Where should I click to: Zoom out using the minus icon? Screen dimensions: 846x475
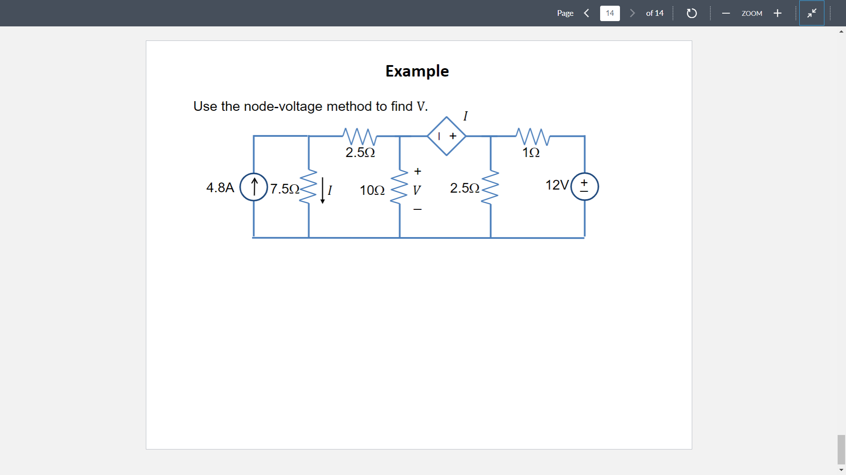click(x=726, y=13)
